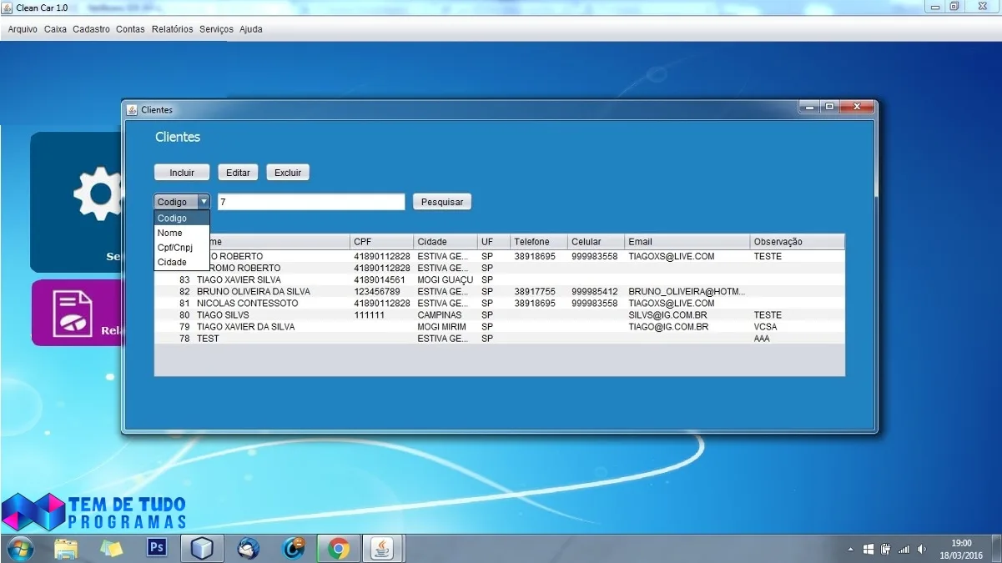The width and height of the screenshot is (1002, 563).
Task: Sort by CPF column header
Action: click(382, 242)
